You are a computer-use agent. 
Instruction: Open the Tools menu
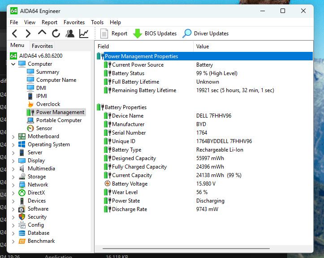click(x=97, y=22)
